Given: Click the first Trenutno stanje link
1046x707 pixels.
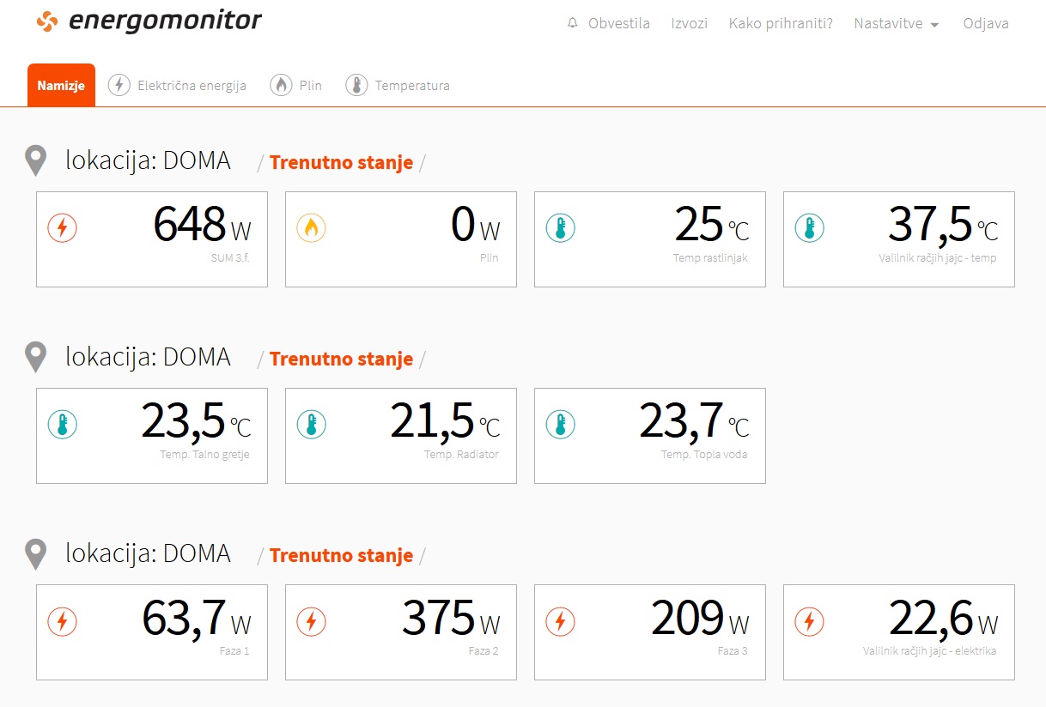Looking at the screenshot, I should point(341,162).
